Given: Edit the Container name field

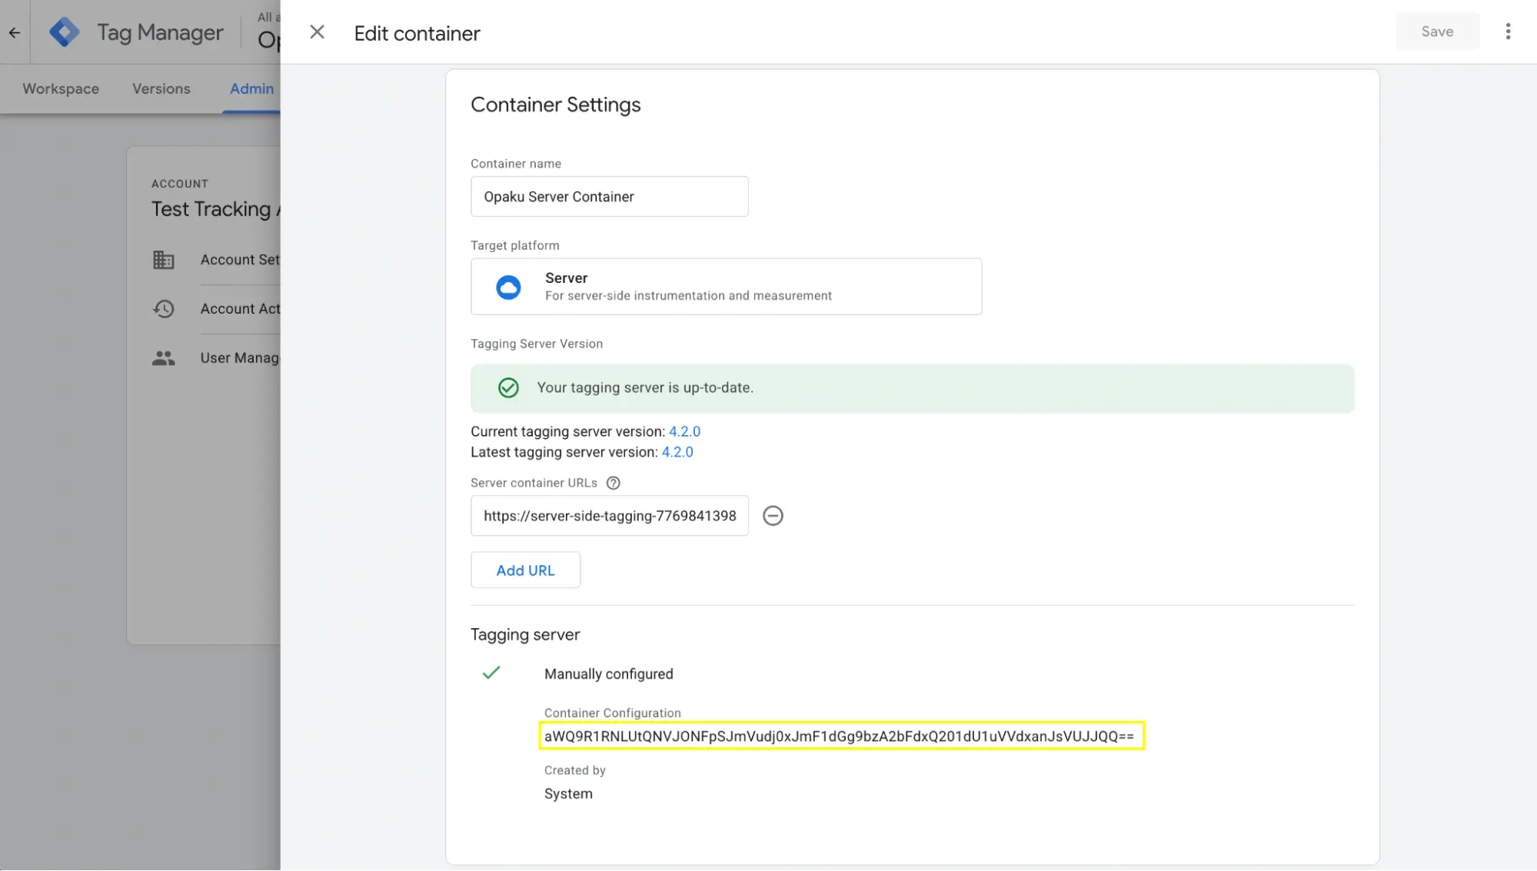Looking at the screenshot, I should point(609,197).
